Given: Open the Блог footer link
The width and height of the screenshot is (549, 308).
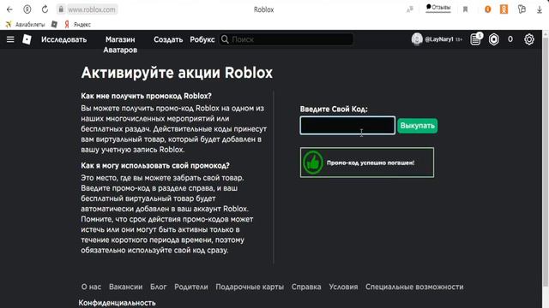Looking at the screenshot, I should 158,287.
